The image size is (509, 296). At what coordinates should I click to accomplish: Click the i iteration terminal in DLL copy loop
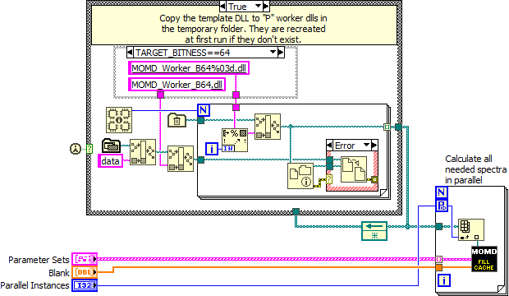[x=212, y=149]
